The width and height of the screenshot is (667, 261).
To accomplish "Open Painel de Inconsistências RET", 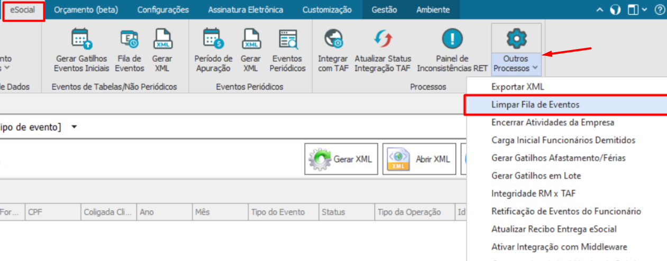I will pyautogui.click(x=452, y=50).
